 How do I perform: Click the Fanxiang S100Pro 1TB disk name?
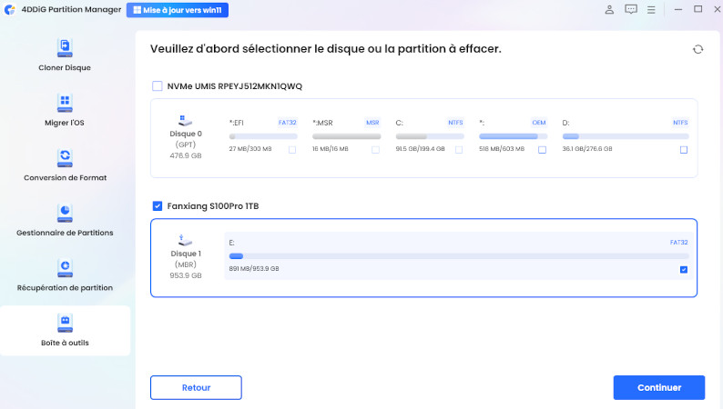[x=212, y=206]
